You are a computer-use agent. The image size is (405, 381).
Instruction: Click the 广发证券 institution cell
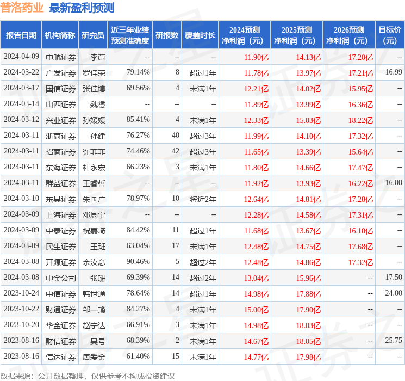[x=61, y=73]
